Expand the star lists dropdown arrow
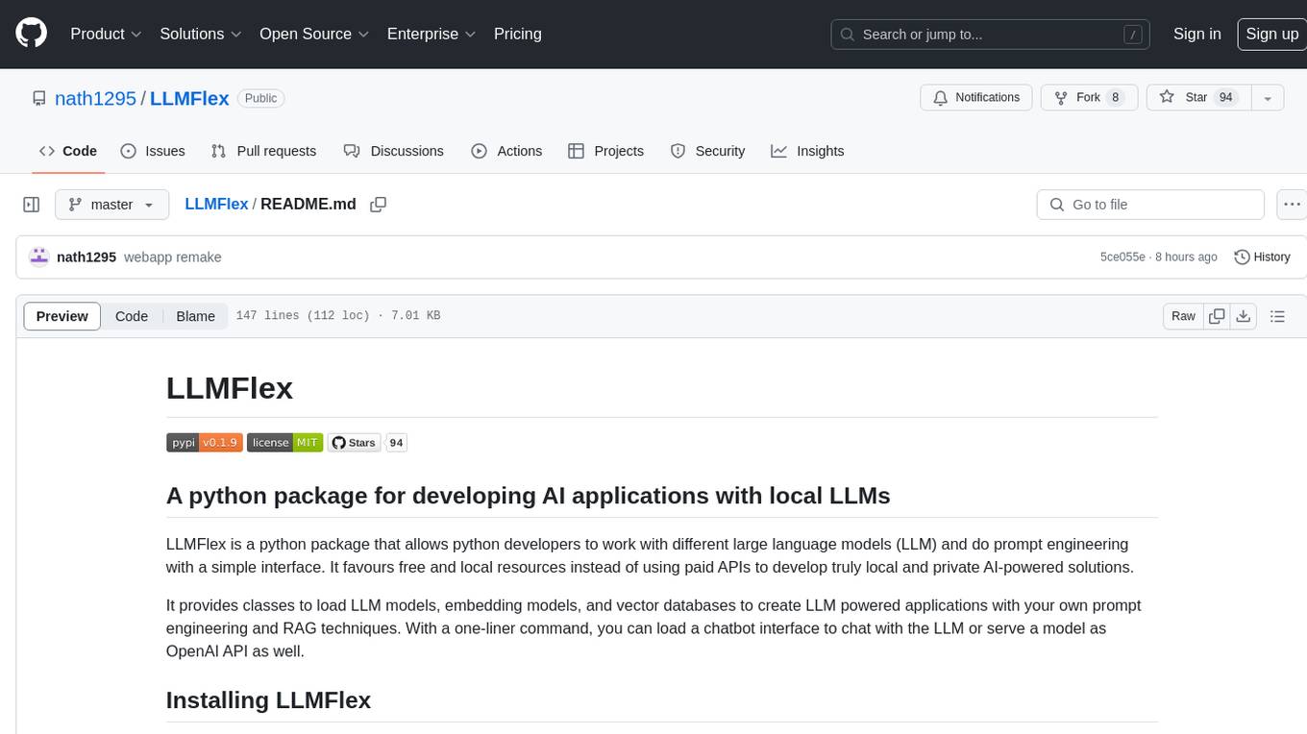The width and height of the screenshot is (1307, 734). 1268,98
